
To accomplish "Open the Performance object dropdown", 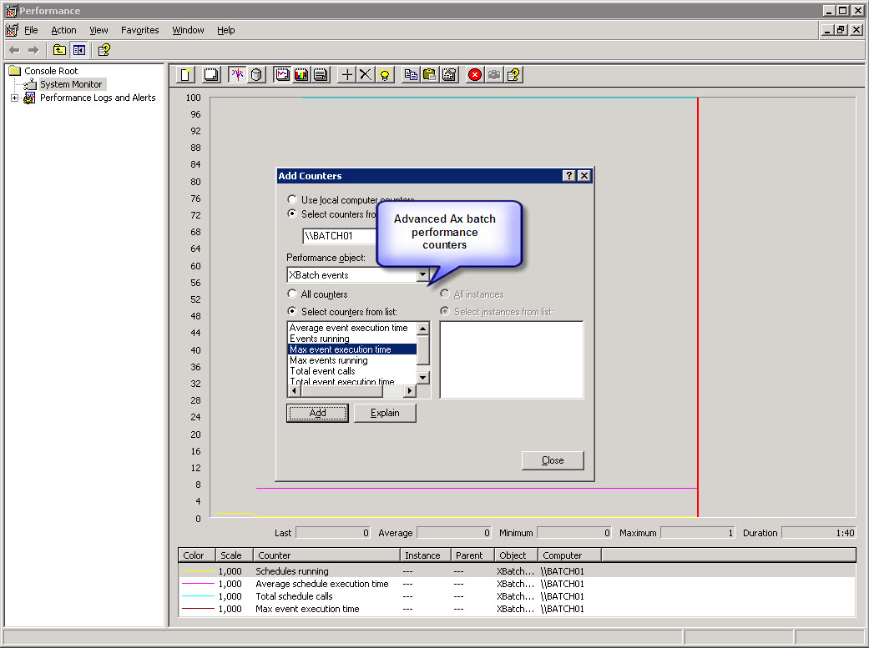I will coord(422,275).
